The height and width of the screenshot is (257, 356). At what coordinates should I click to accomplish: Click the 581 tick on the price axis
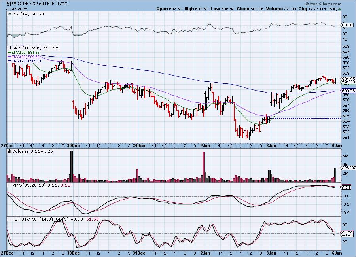pyautogui.click(x=345, y=137)
